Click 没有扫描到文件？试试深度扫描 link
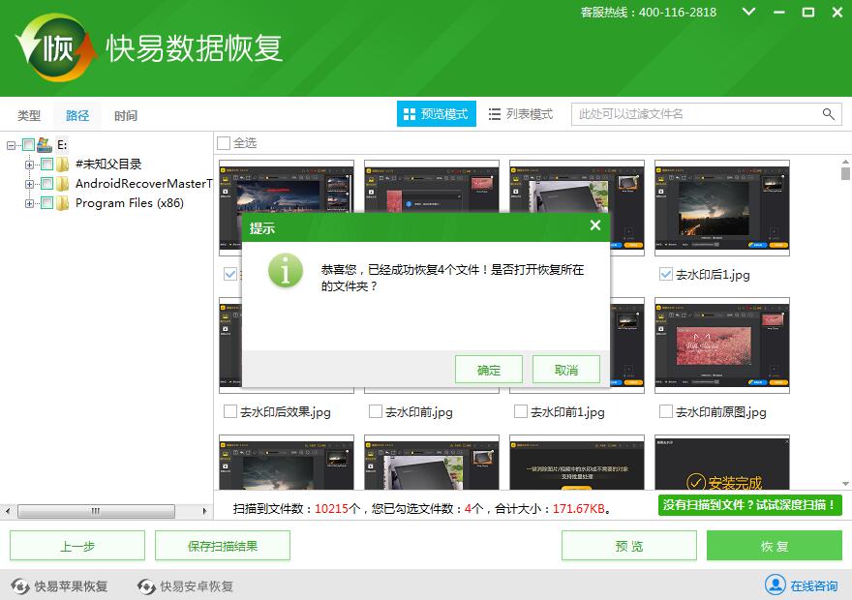This screenshot has height=600, width=852. click(x=750, y=505)
